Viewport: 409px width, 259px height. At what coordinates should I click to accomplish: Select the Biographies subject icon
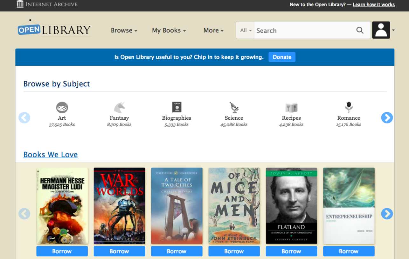[177, 108]
